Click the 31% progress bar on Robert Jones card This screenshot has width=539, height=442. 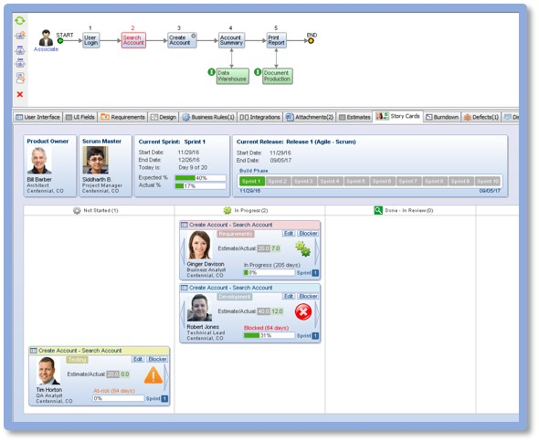(x=269, y=335)
